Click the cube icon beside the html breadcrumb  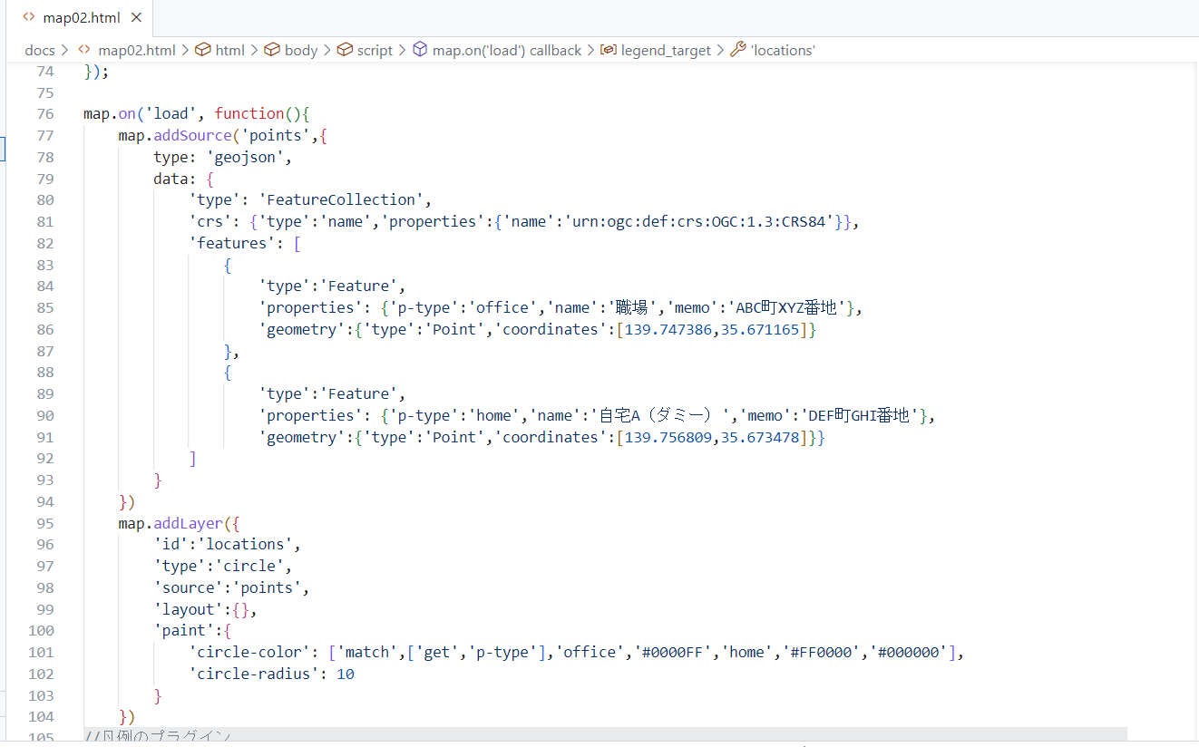pos(203,51)
